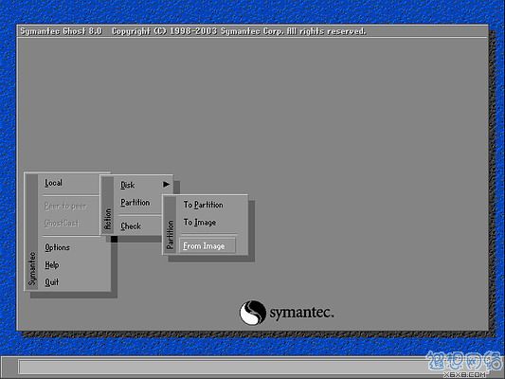Image resolution: width=505 pixels, height=379 pixels.
Task: Open the Disk submenu in Action
Action: click(x=128, y=185)
